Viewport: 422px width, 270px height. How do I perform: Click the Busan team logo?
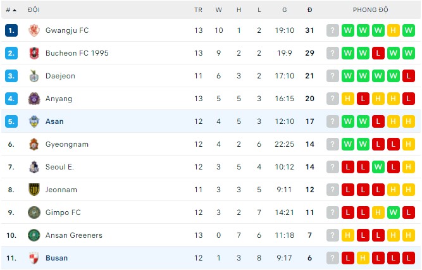pyautogui.click(x=34, y=258)
